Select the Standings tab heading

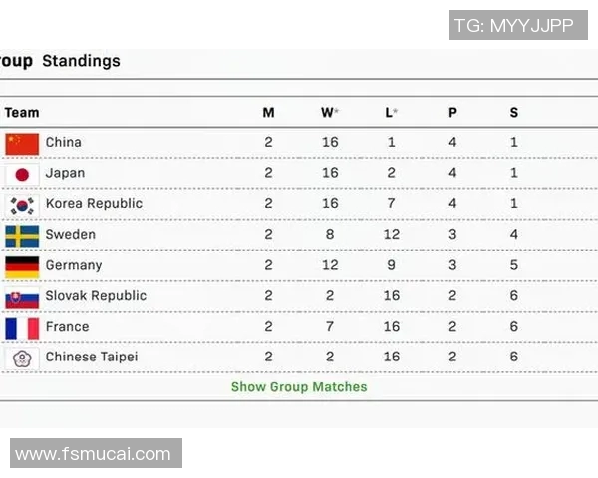[81, 61]
